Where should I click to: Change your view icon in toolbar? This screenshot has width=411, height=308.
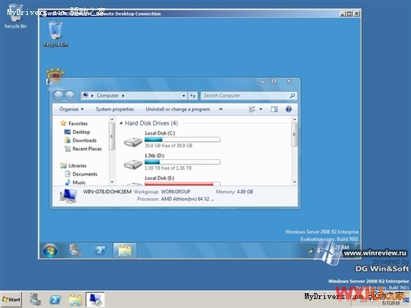tap(252, 109)
